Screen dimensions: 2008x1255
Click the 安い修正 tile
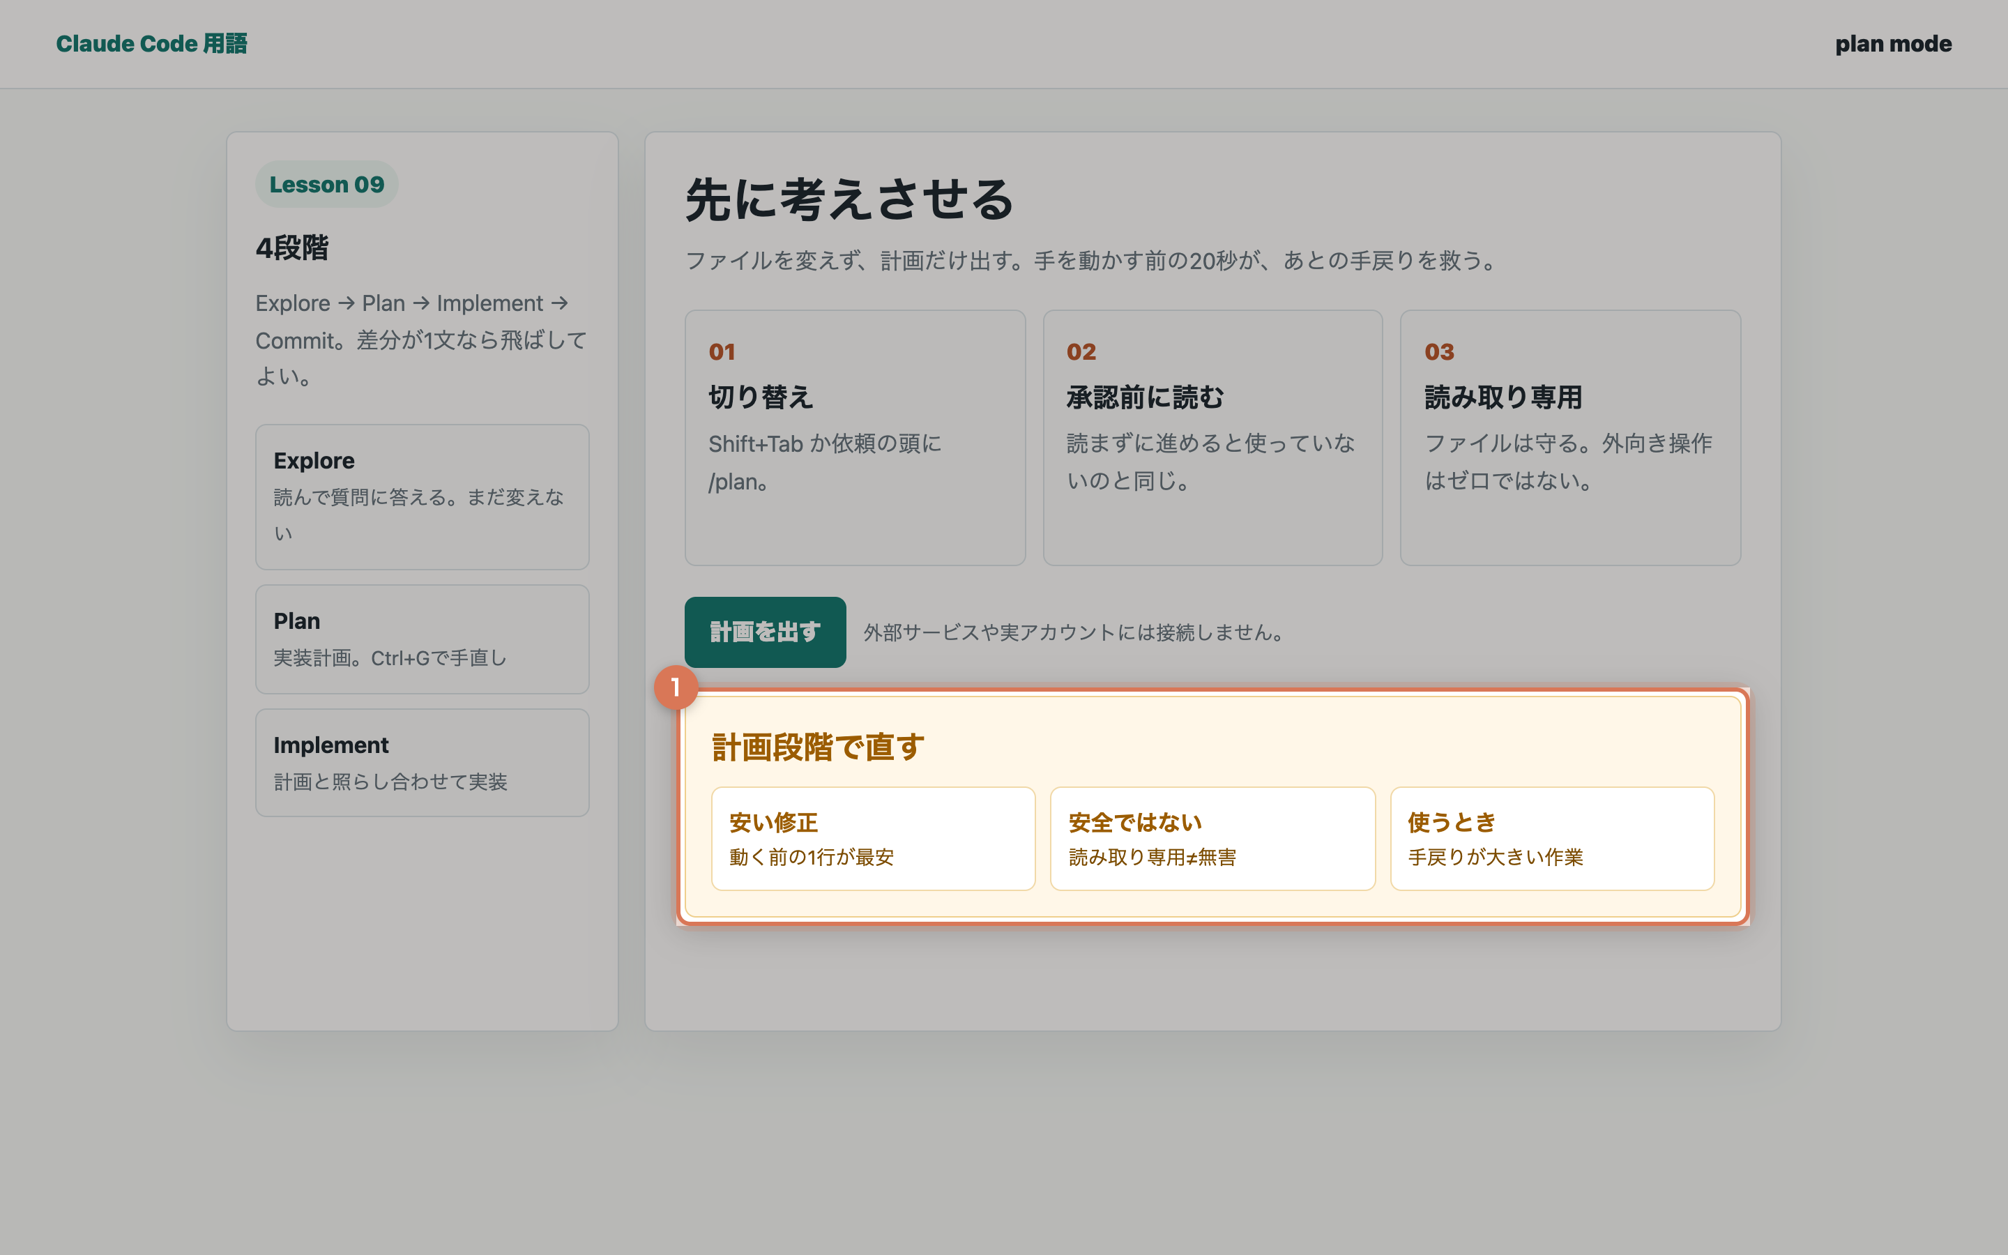pyautogui.click(x=873, y=838)
